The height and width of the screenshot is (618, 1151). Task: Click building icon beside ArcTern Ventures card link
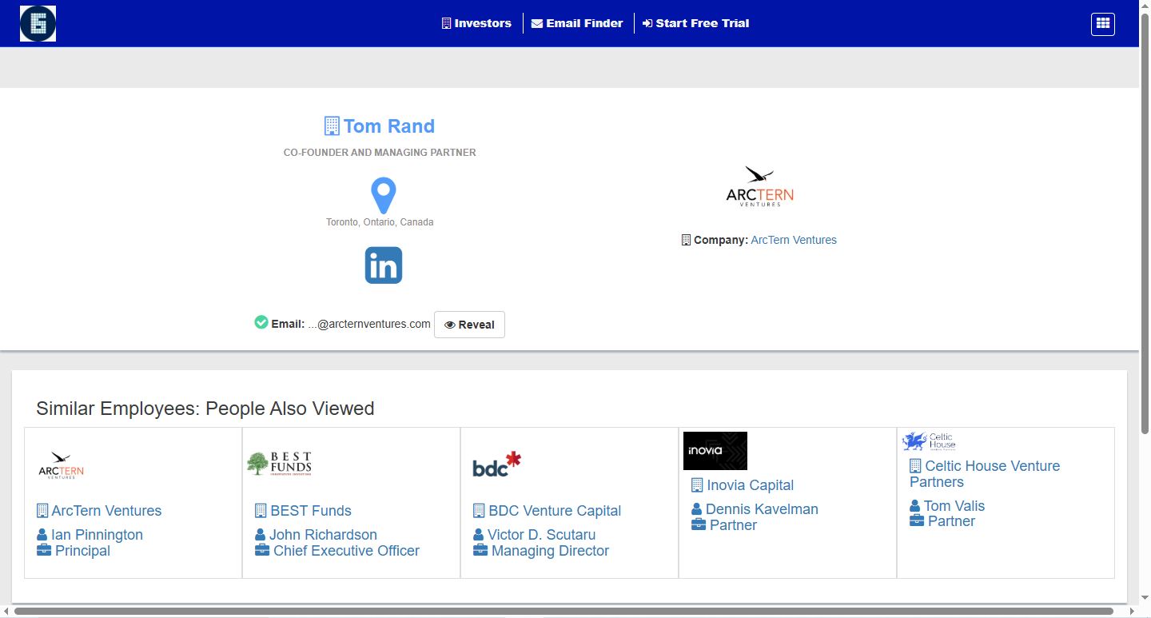coord(42,511)
